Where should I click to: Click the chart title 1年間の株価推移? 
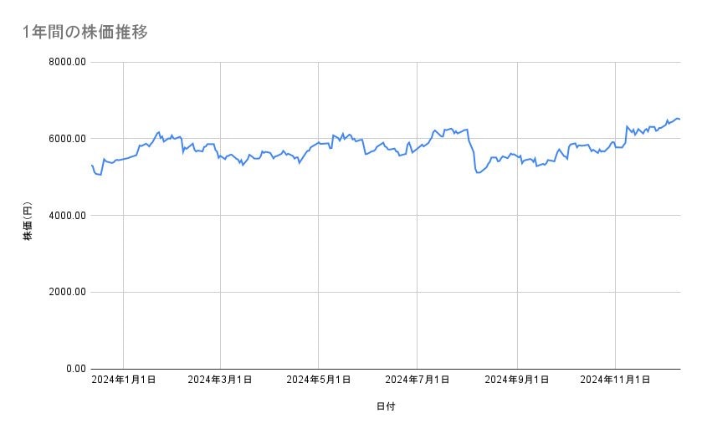point(86,32)
